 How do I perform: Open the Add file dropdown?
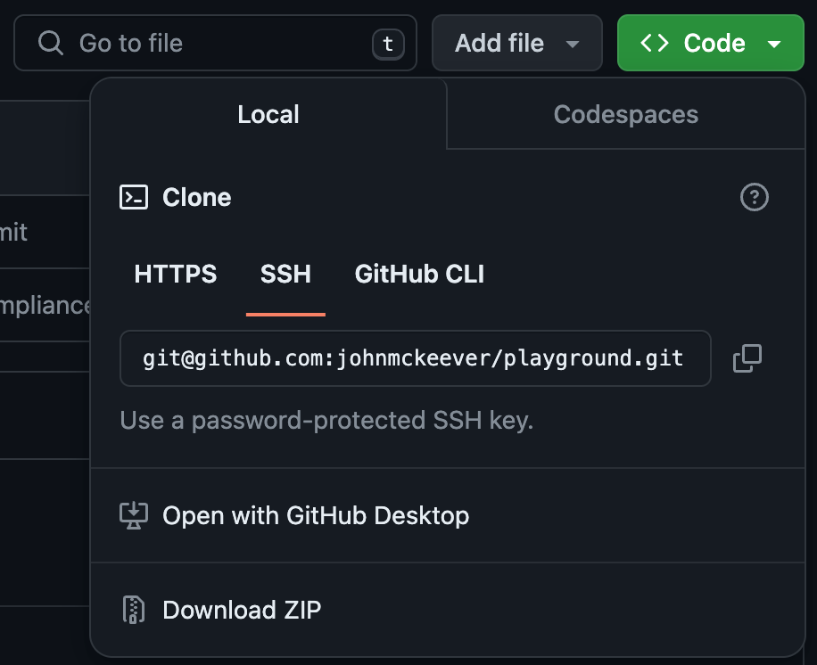pyautogui.click(x=516, y=43)
